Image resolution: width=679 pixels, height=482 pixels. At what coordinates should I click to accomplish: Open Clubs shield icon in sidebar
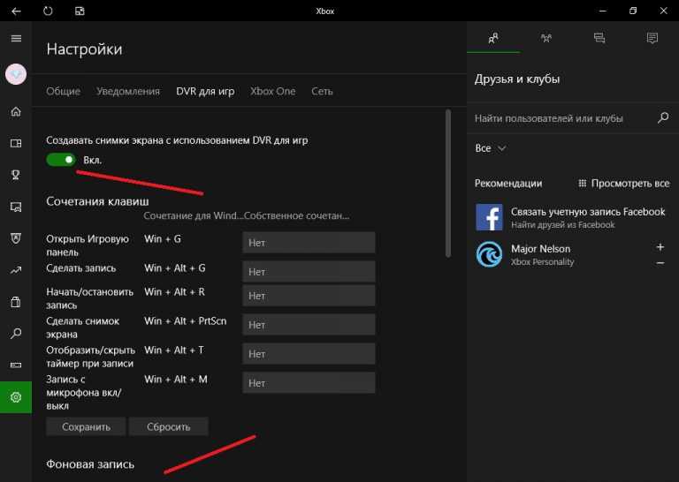16,238
